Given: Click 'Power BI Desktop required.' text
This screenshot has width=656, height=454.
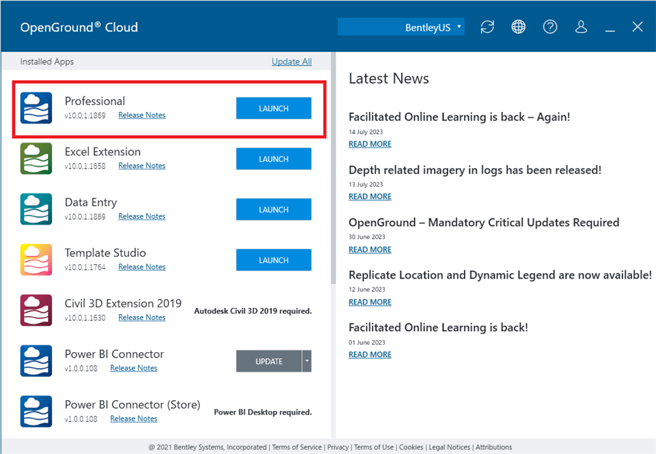Looking at the screenshot, I should [262, 412].
